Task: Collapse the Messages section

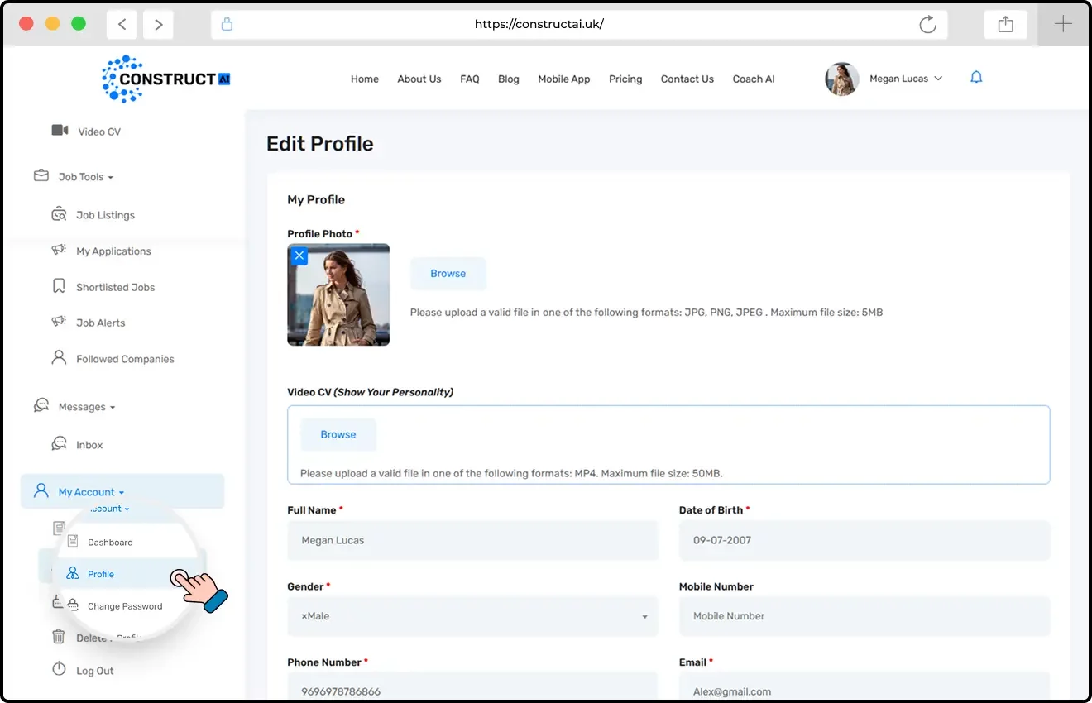Action: coord(86,407)
